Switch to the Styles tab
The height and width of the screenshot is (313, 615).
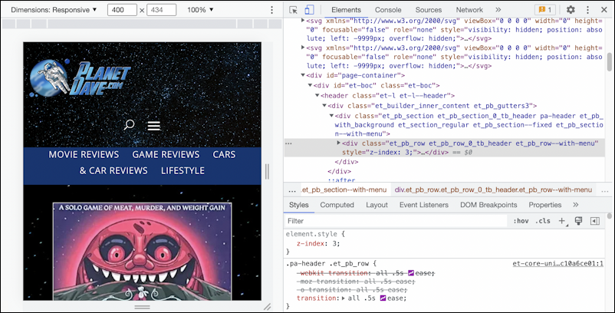point(299,205)
